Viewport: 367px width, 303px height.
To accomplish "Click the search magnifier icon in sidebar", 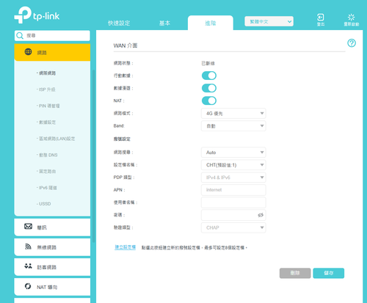I will coord(20,36).
